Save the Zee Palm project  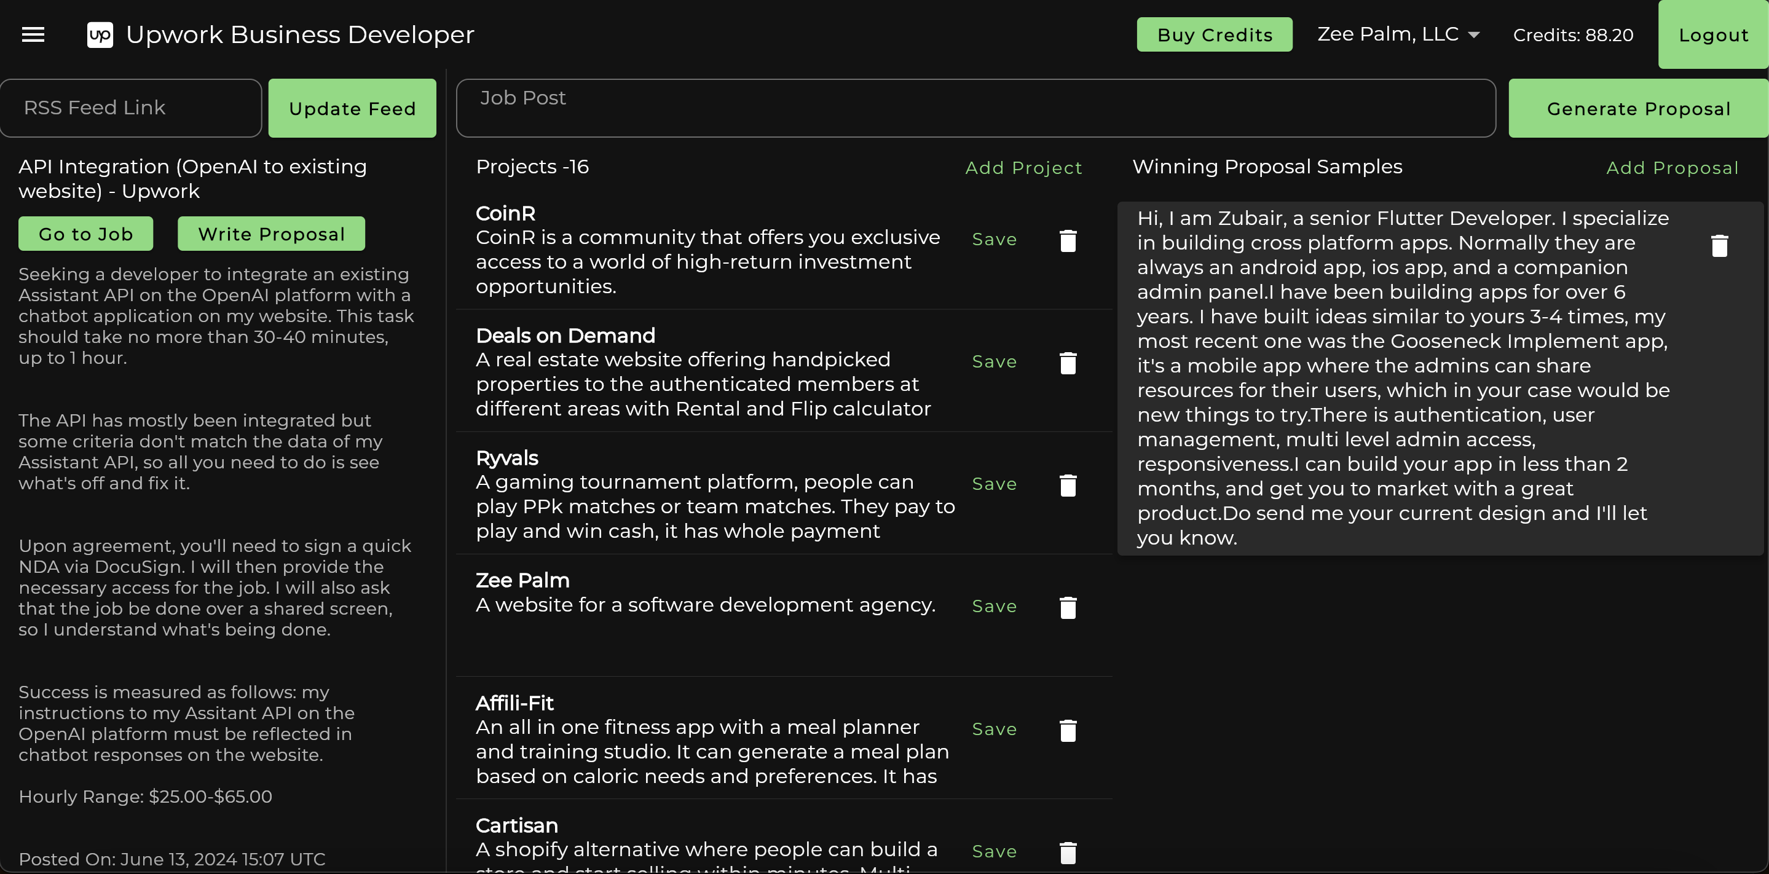[x=995, y=606]
